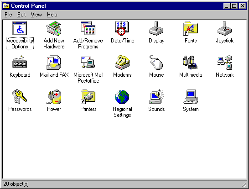Select the Multimedia icon
The height and width of the screenshot is (189, 249).
191,63
